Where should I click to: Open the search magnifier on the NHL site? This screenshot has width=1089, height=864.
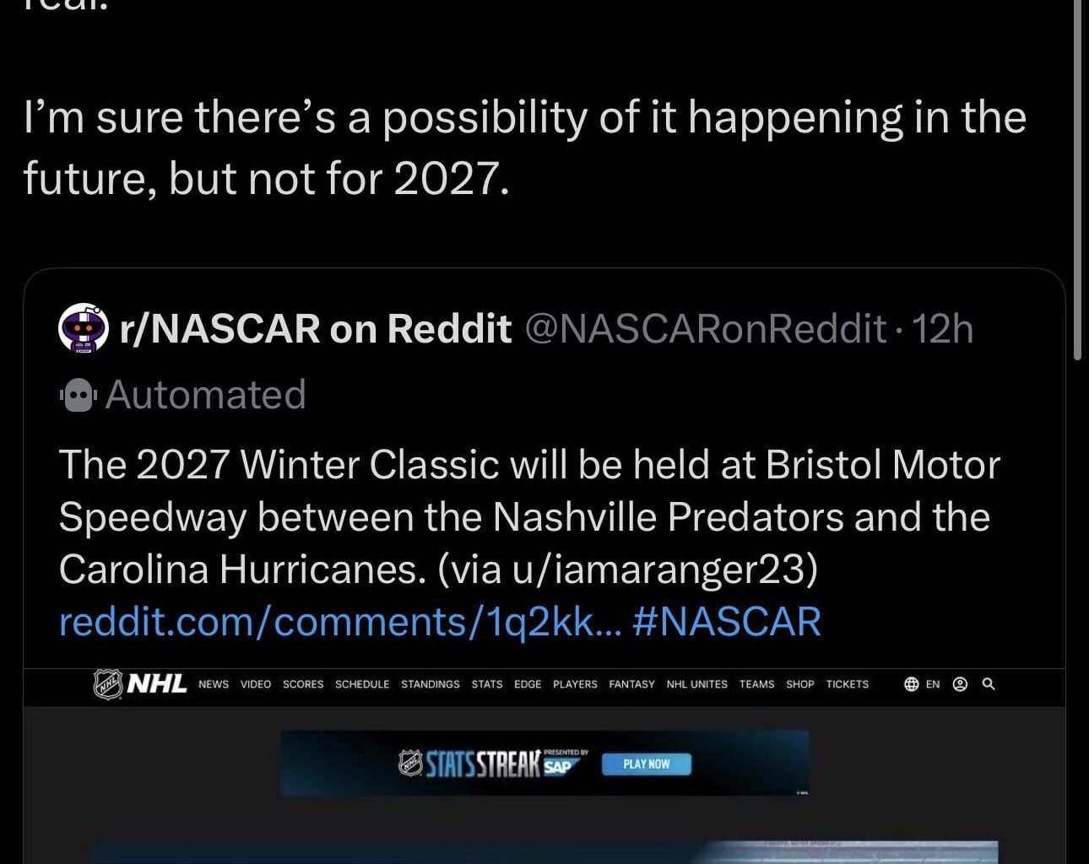[x=989, y=684]
